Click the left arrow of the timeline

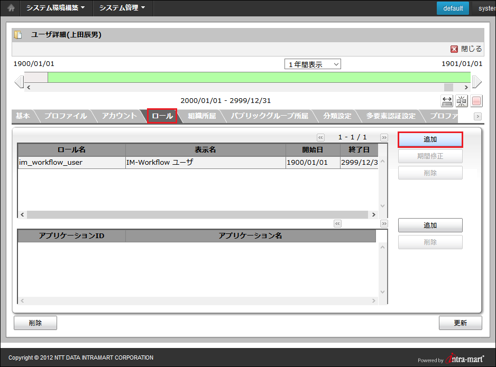click(19, 82)
